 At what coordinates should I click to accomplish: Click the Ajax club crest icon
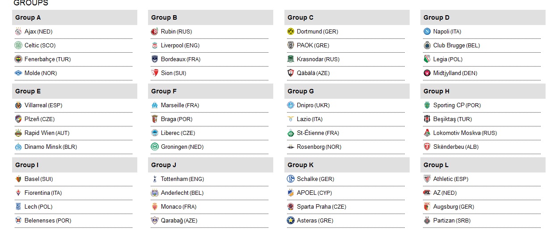tap(18, 32)
